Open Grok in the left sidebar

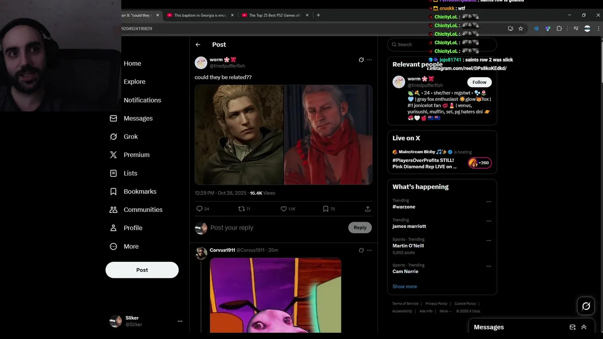[124, 137]
